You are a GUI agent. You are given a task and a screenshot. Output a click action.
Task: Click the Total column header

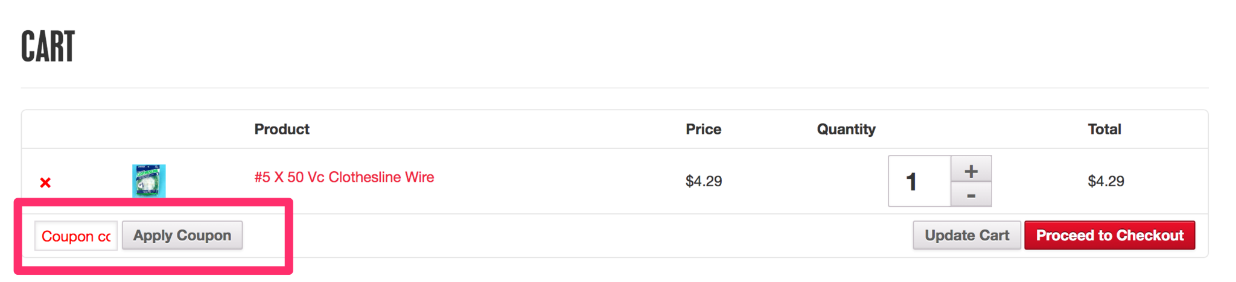1104,129
